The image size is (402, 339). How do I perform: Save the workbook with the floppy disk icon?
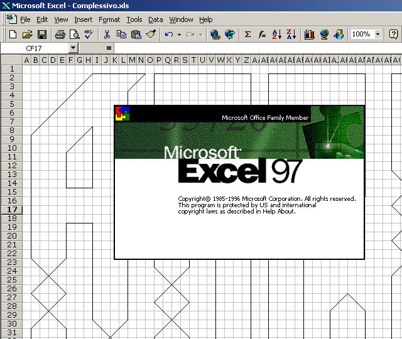coord(42,34)
